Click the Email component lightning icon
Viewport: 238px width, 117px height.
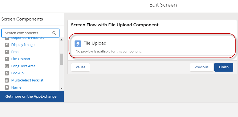(7, 52)
